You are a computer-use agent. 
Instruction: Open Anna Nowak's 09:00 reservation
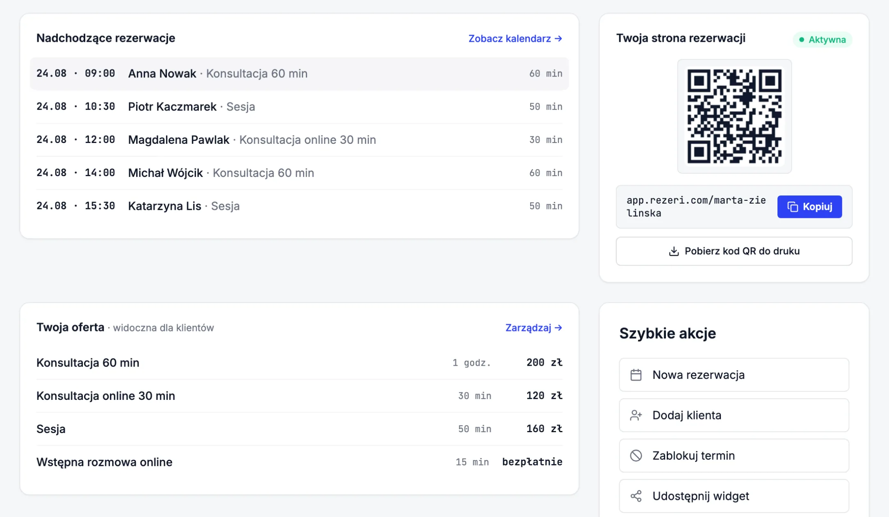[299, 74]
